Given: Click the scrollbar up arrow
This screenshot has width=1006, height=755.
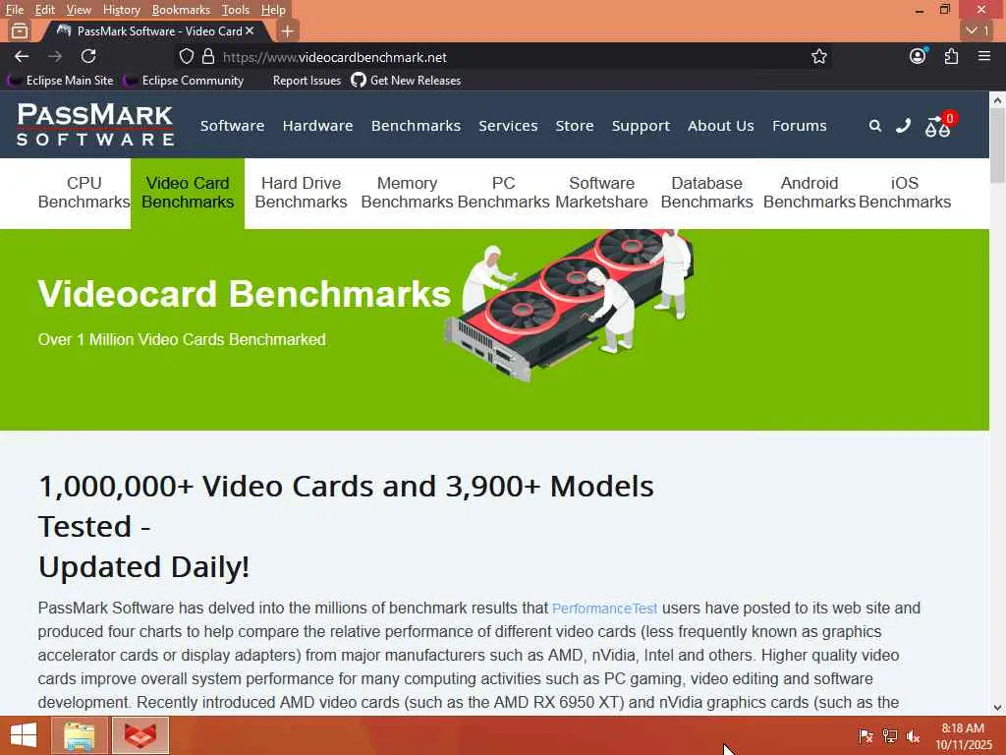Looking at the screenshot, I should (997, 100).
